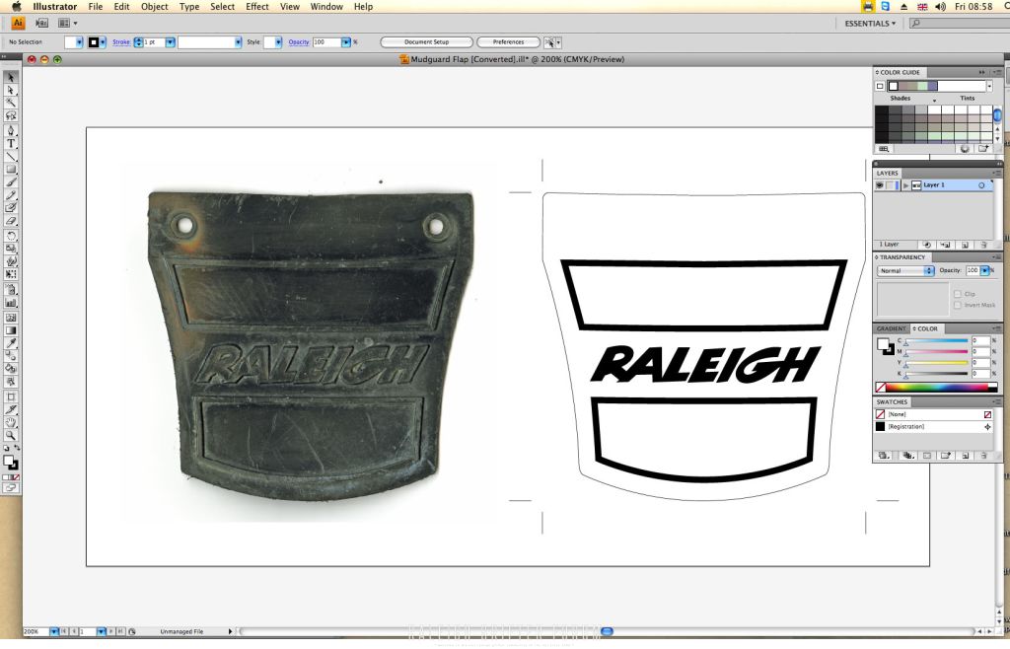Open the Fill color dropdown in control bar

[x=79, y=41]
